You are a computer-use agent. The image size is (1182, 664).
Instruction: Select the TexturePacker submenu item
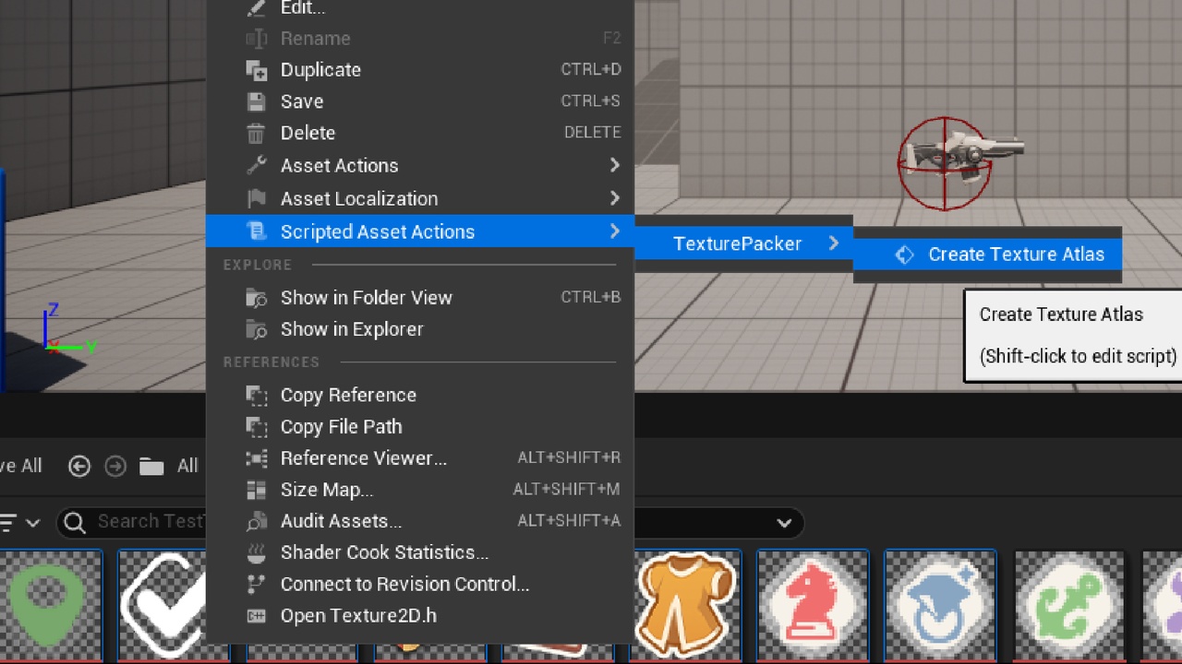pos(743,243)
